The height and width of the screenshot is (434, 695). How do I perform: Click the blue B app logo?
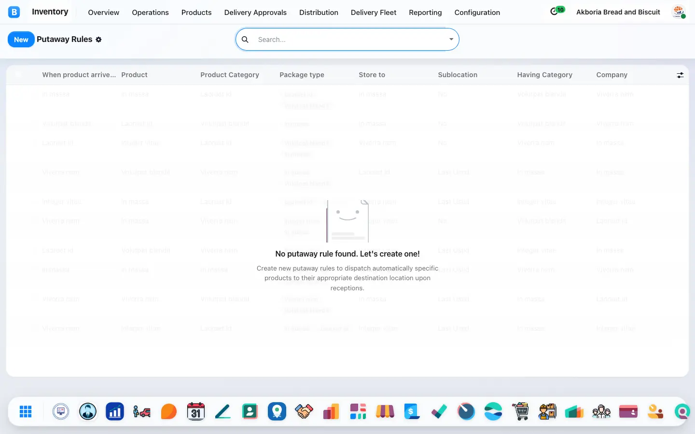[14, 12]
